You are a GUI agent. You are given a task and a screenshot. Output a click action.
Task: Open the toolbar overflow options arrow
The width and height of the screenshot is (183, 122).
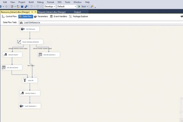coord(95,7)
